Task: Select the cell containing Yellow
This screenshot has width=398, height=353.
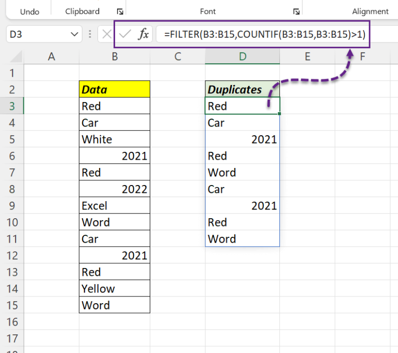Action: point(115,288)
